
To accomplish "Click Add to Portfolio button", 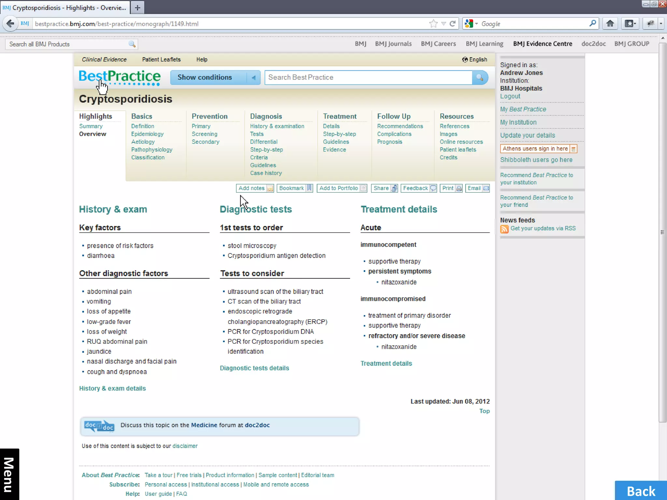I will 342,188.
